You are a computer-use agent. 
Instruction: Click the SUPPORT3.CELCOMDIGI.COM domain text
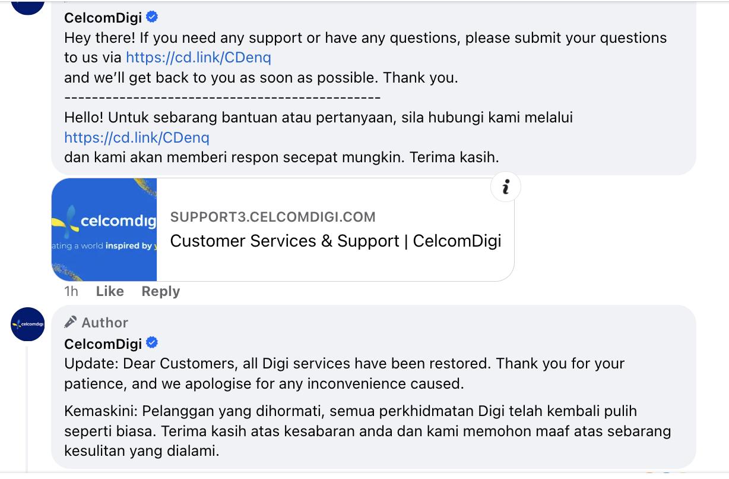coord(272,217)
